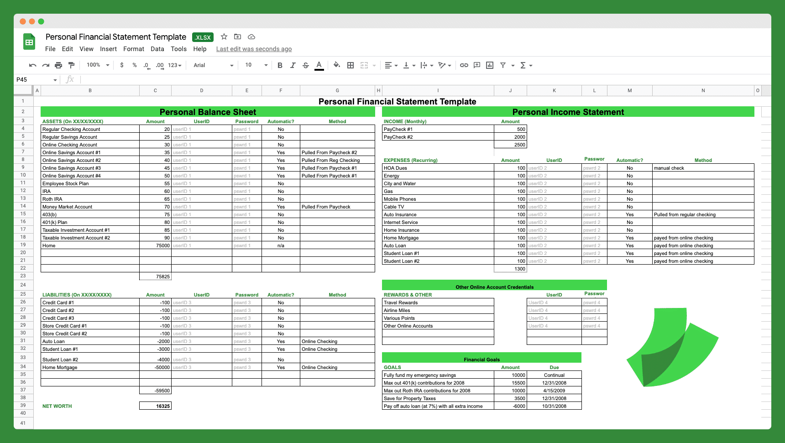The height and width of the screenshot is (443, 785).
Task: Toggle strikethrough formatting
Action: (306, 65)
